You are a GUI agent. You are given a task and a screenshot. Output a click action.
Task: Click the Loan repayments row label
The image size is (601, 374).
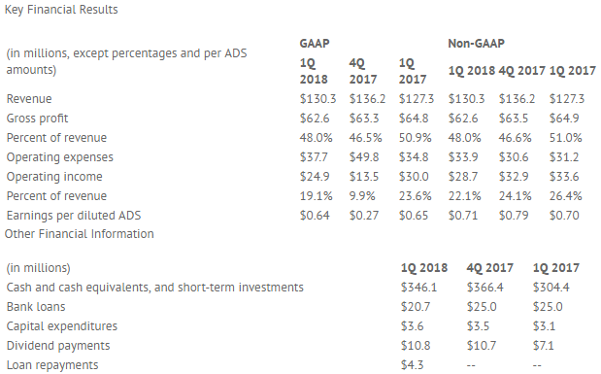[x=52, y=365]
